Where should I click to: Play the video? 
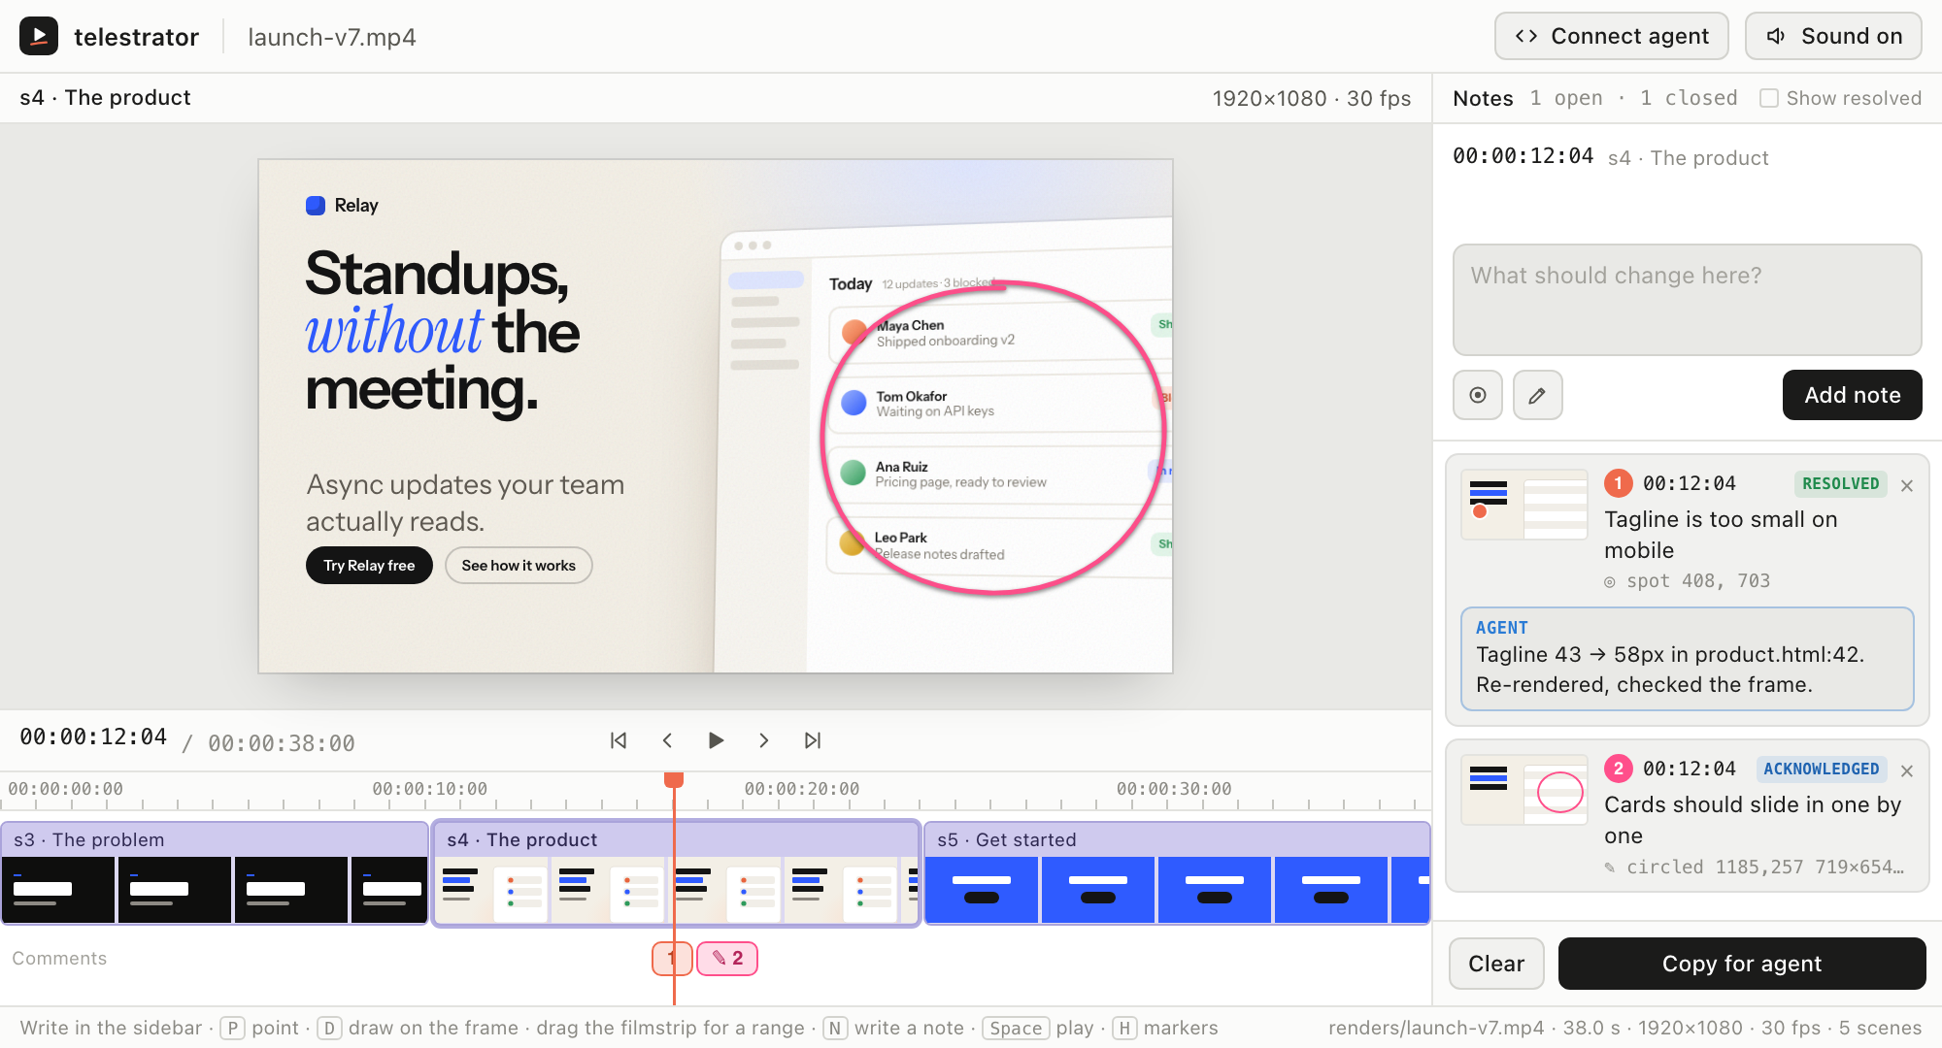[x=716, y=740]
